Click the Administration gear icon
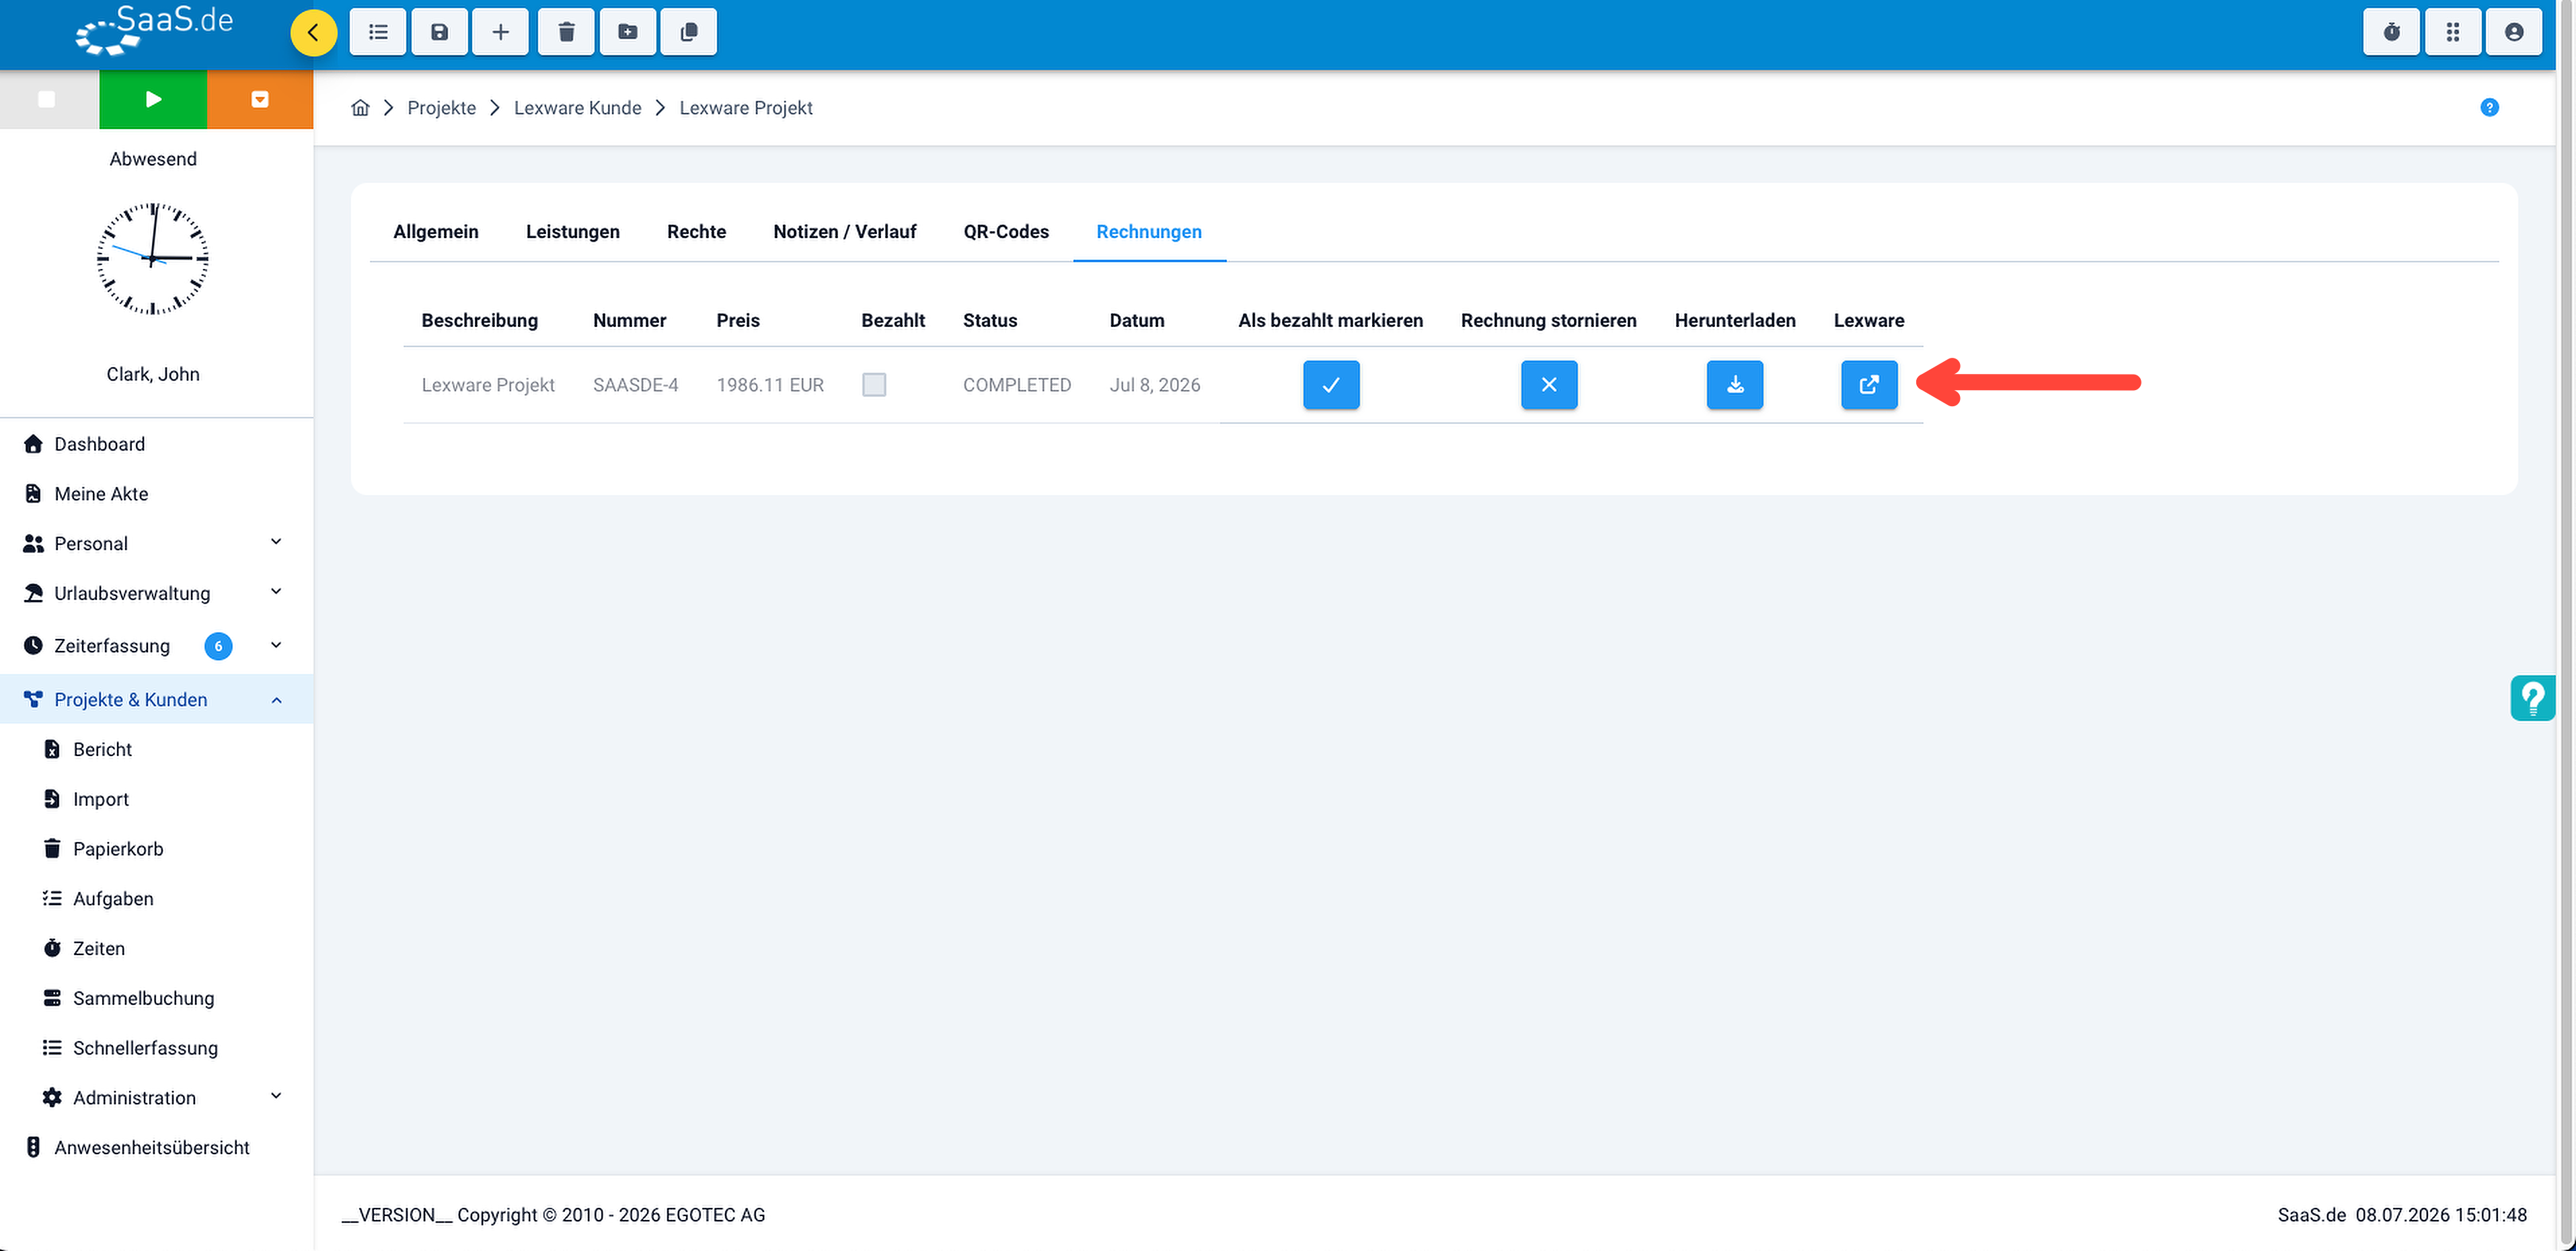This screenshot has height=1251, width=2576. pos(52,1097)
